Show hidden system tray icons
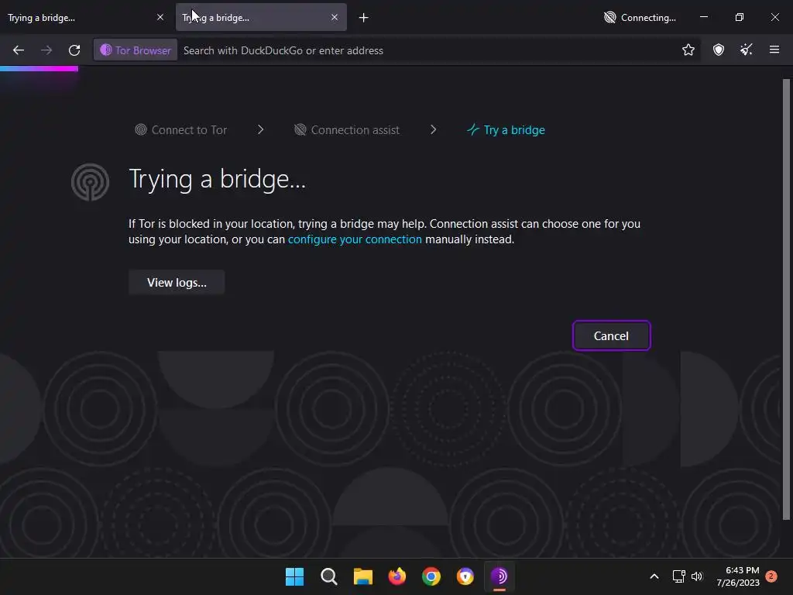The image size is (793, 595). 654,576
